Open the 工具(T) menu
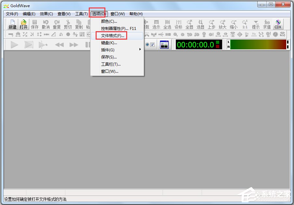The width and height of the screenshot is (294, 205). [81, 14]
